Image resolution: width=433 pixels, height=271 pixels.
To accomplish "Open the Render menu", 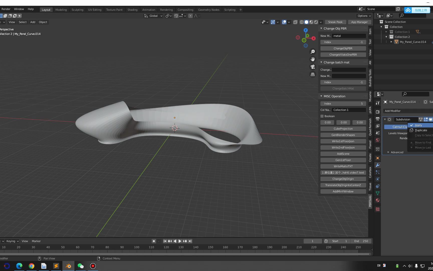I will (x=6, y=9).
